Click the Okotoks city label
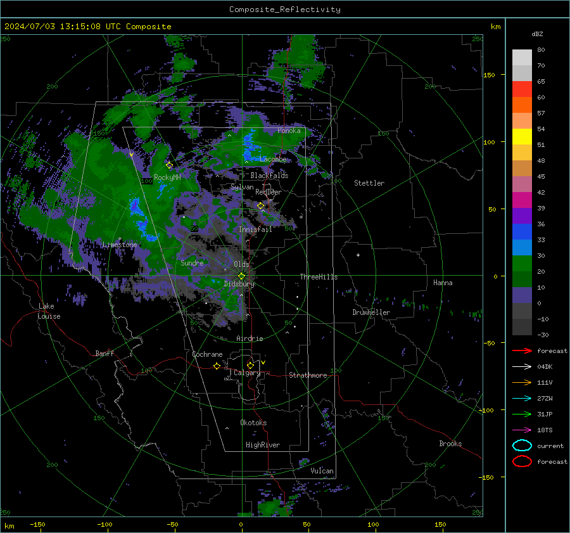Screen dimensions: 570x533 tap(253, 423)
